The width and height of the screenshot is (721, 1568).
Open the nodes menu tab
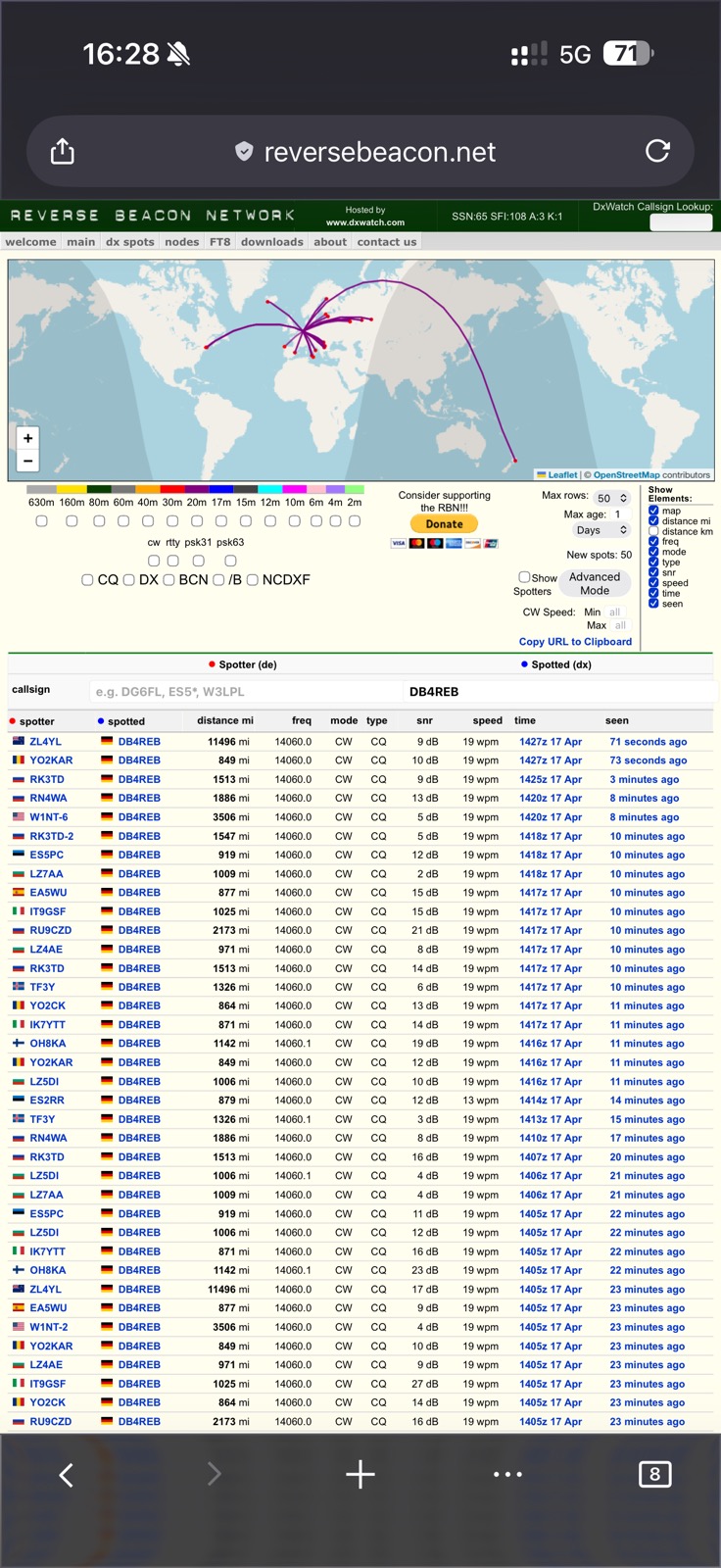[182, 242]
